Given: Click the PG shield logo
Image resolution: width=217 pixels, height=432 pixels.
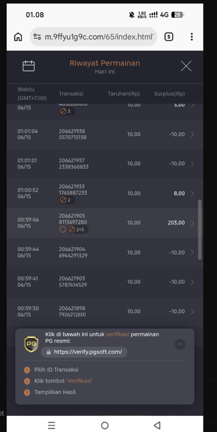Looking at the screenshot, I should tap(31, 344).
